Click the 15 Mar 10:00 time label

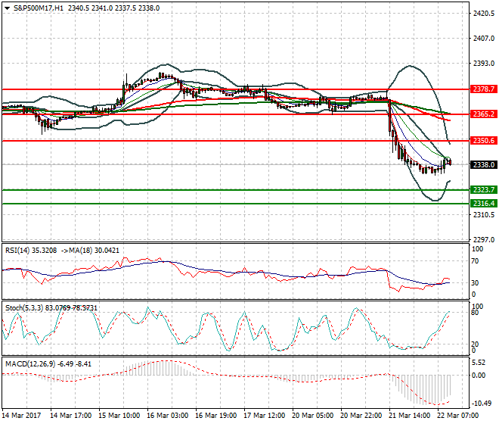(119, 416)
